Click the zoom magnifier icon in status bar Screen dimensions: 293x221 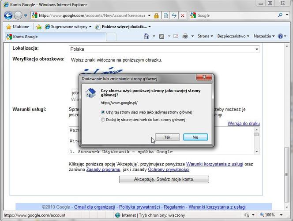pyautogui.click(x=262, y=215)
